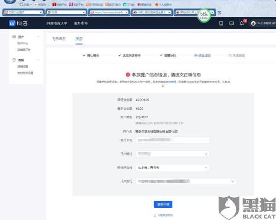
Task: Click the mobile phone icon in header
Action: 221,23
